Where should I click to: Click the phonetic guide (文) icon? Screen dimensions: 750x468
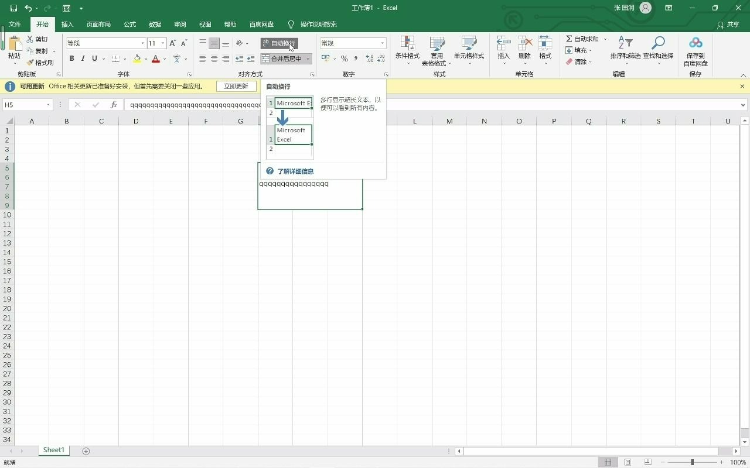(178, 58)
